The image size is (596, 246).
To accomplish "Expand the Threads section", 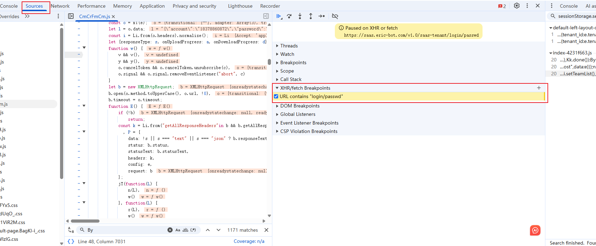I will coord(277,46).
